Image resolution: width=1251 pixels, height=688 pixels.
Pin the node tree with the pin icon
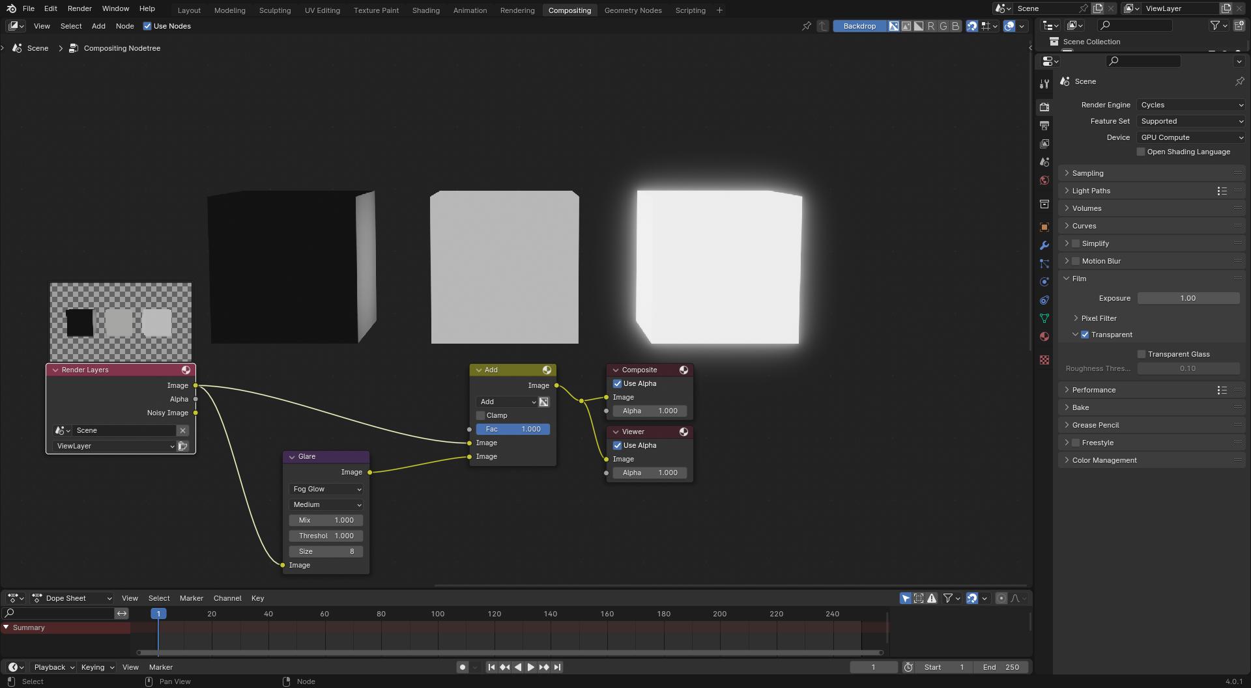pos(807,26)
